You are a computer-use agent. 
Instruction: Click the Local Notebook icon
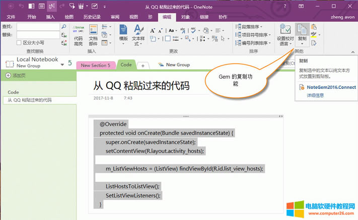[x=9, y=63]
